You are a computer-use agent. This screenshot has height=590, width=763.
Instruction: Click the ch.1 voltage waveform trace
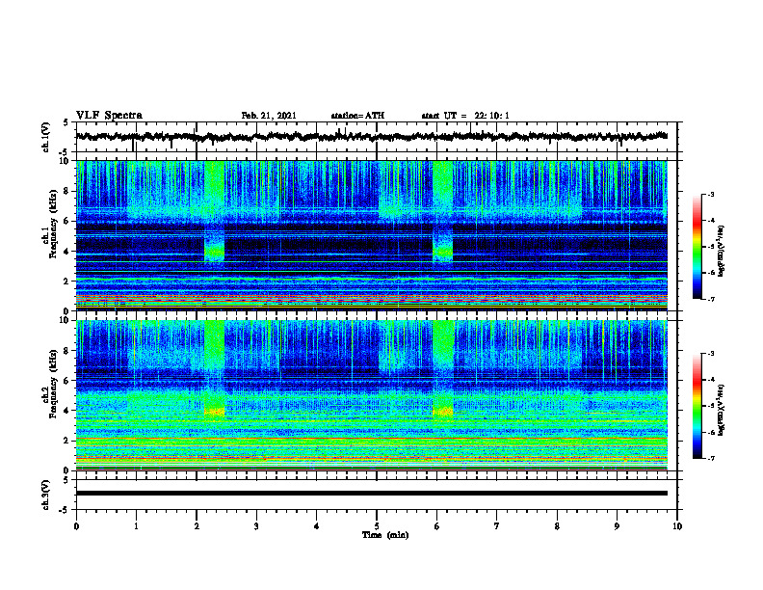tap(372, 137)
